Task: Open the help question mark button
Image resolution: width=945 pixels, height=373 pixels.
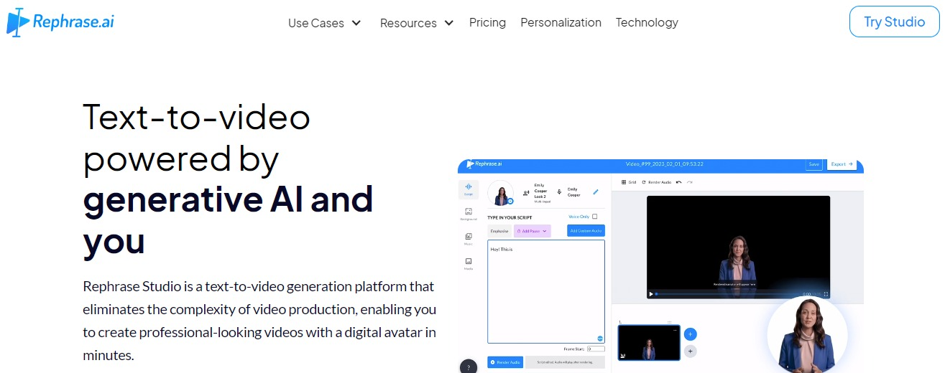Action: (x=469, y=367)
